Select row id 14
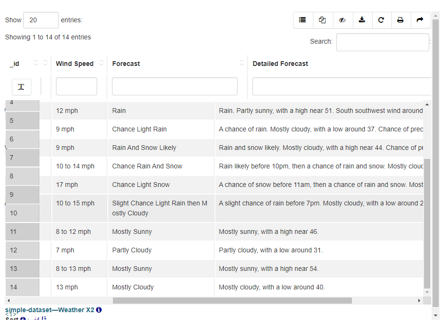This screenshot has height=334, width=443. (x=22, y=287)
